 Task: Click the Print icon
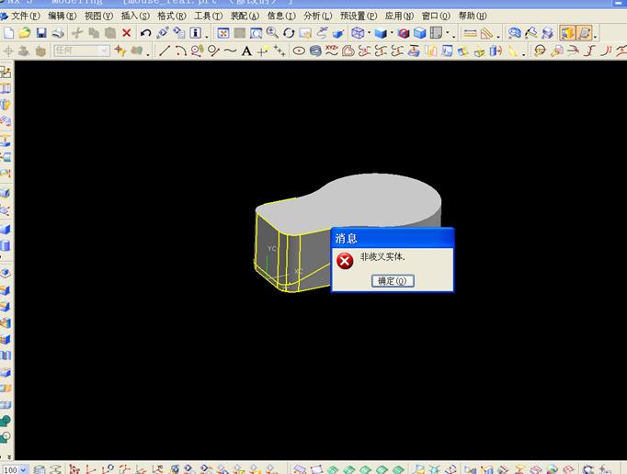(x=58, y=33)
